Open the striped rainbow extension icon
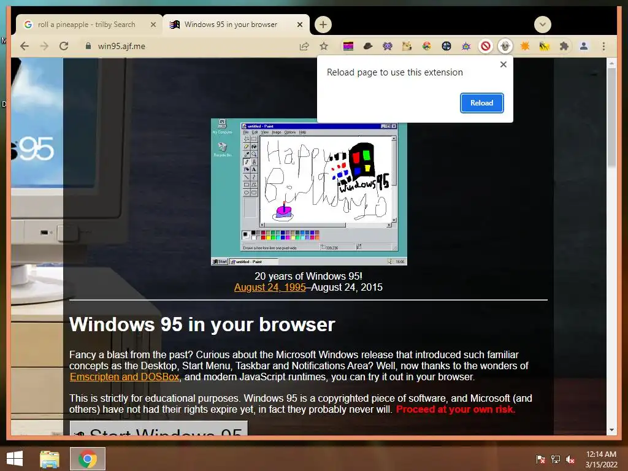Viewport: 628px width, 471px height. [348, 46]
